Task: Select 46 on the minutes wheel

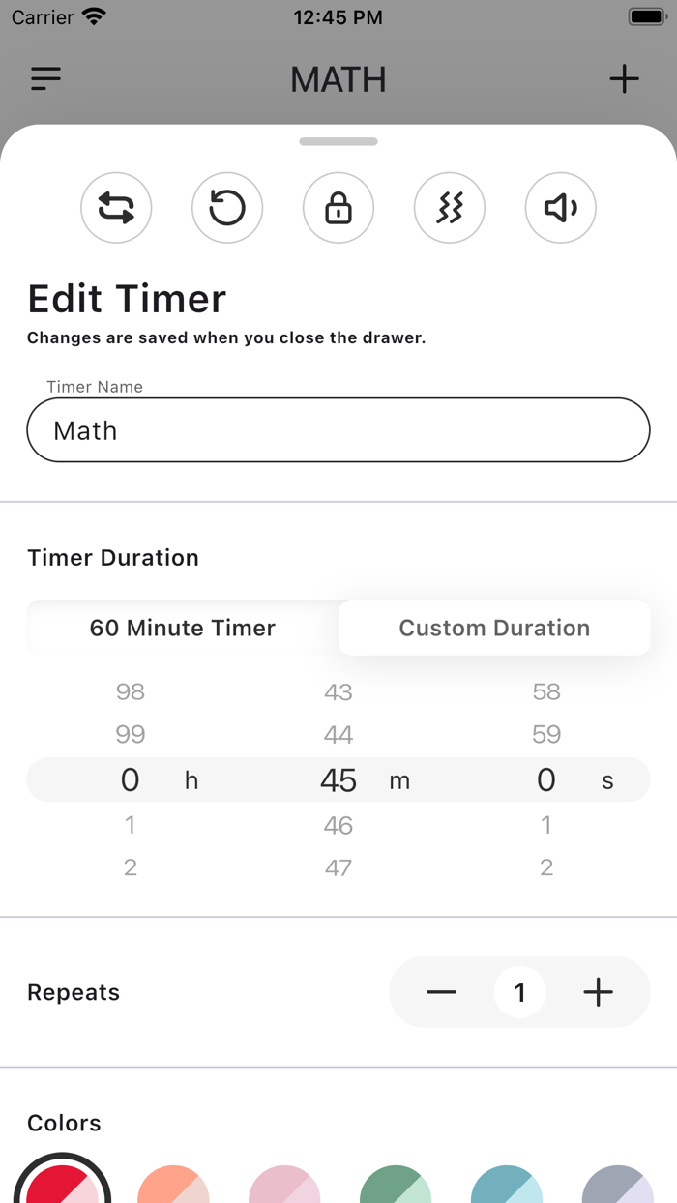Action: 338,824
